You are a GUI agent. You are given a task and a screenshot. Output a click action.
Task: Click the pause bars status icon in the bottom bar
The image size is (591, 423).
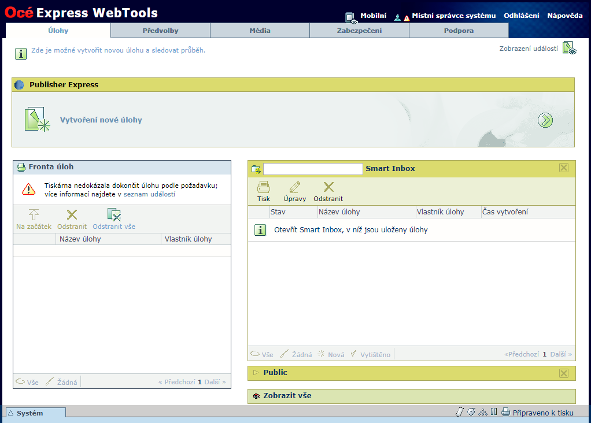pyautogui.click(x=494, y=411)
